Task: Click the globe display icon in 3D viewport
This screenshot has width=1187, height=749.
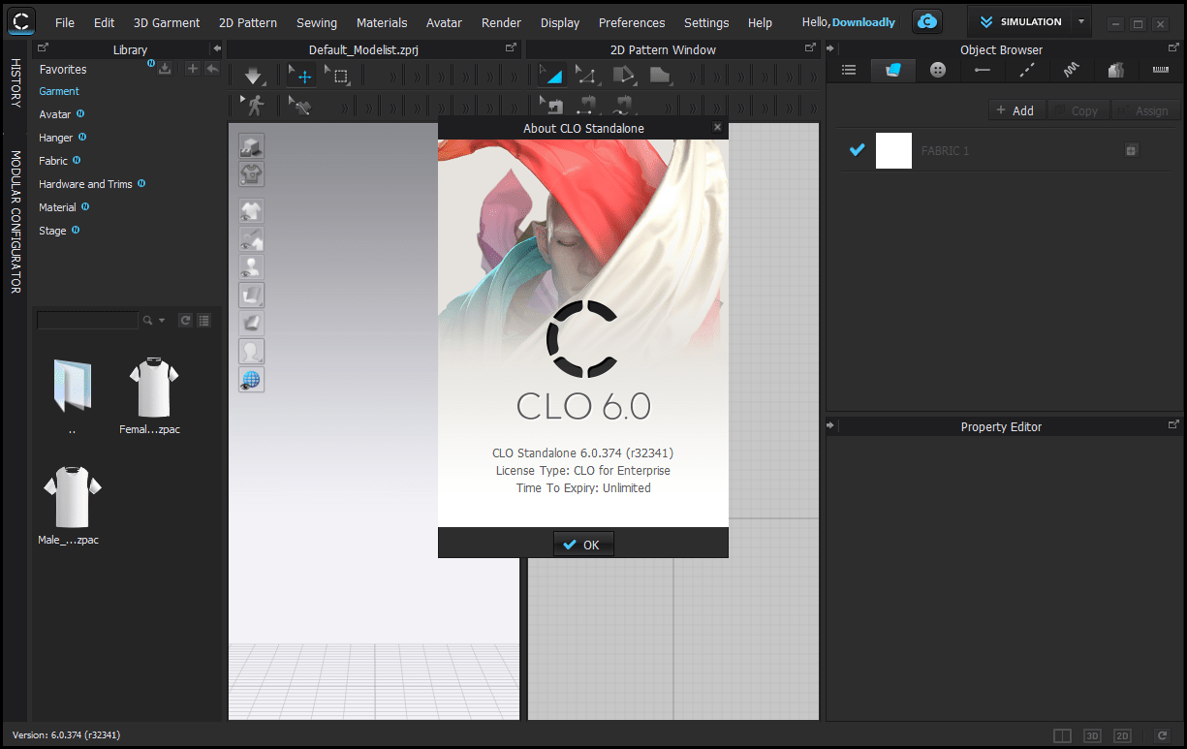Action: pyautogui.click(x=251, y=380)
